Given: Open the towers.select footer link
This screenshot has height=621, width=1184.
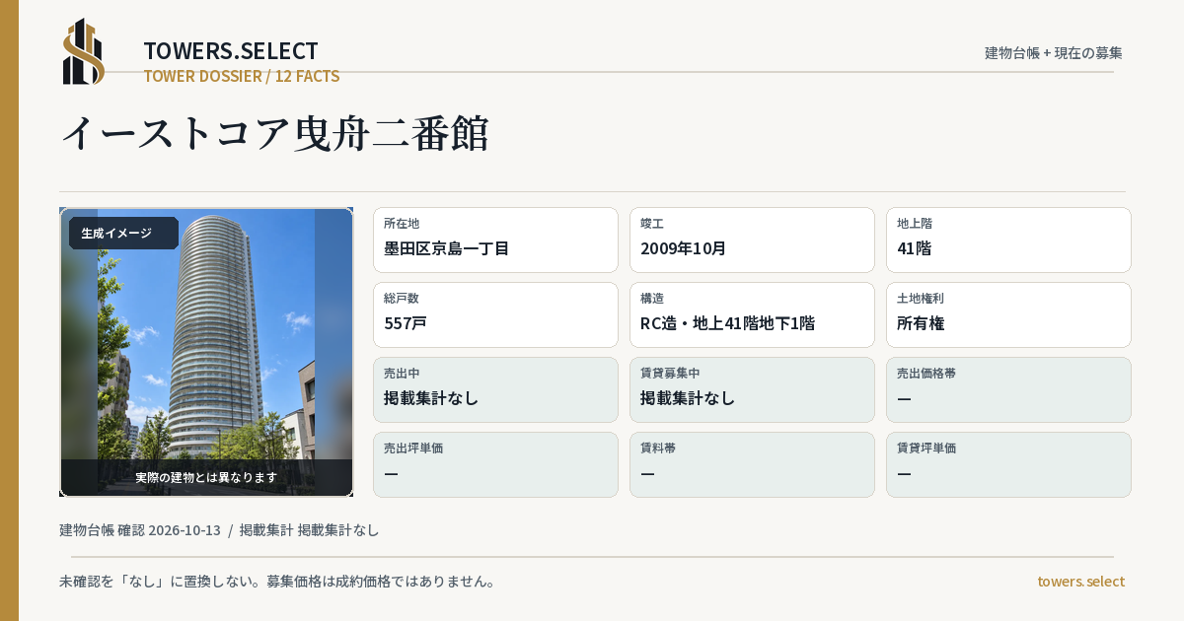Looking at the screenshot, I should click(x=1080, y=582).
